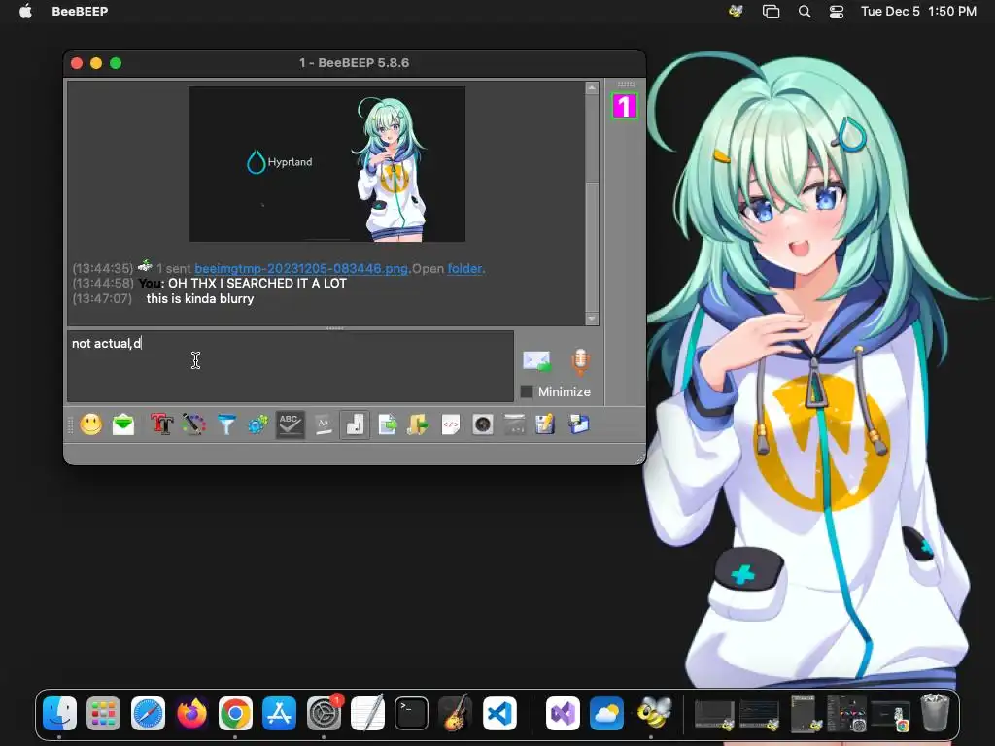Click the blue floppy disks icon
Screen dimensions: 995x746
(x=578, y=424)
